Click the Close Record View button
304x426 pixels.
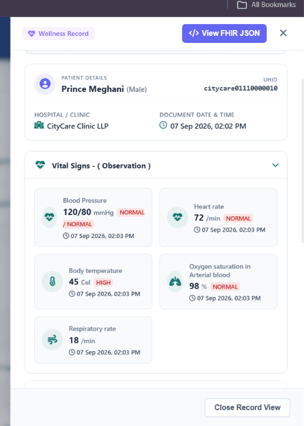coord(248,408)
